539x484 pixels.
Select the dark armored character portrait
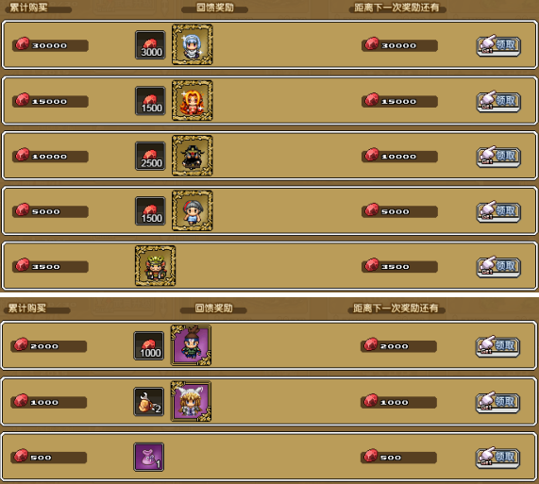[193, 156]
